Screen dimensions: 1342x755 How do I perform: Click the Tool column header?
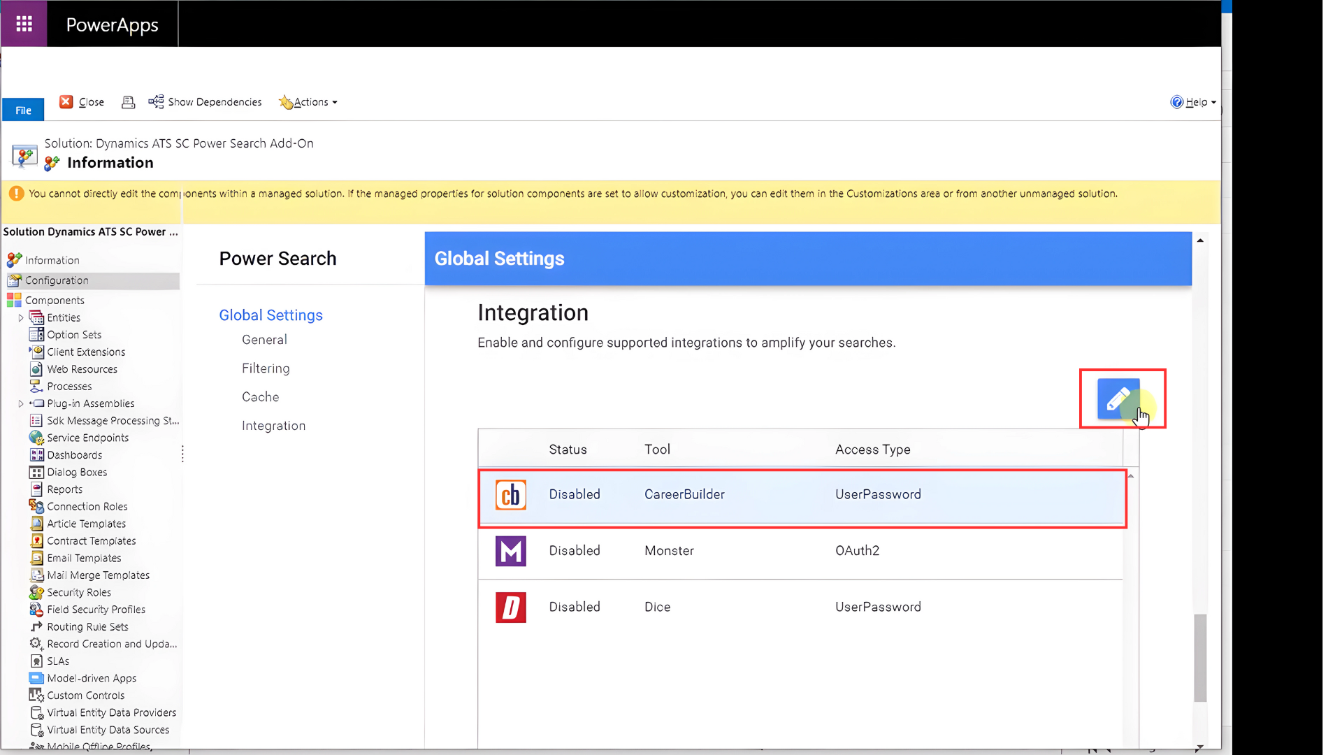pos(657,450)
